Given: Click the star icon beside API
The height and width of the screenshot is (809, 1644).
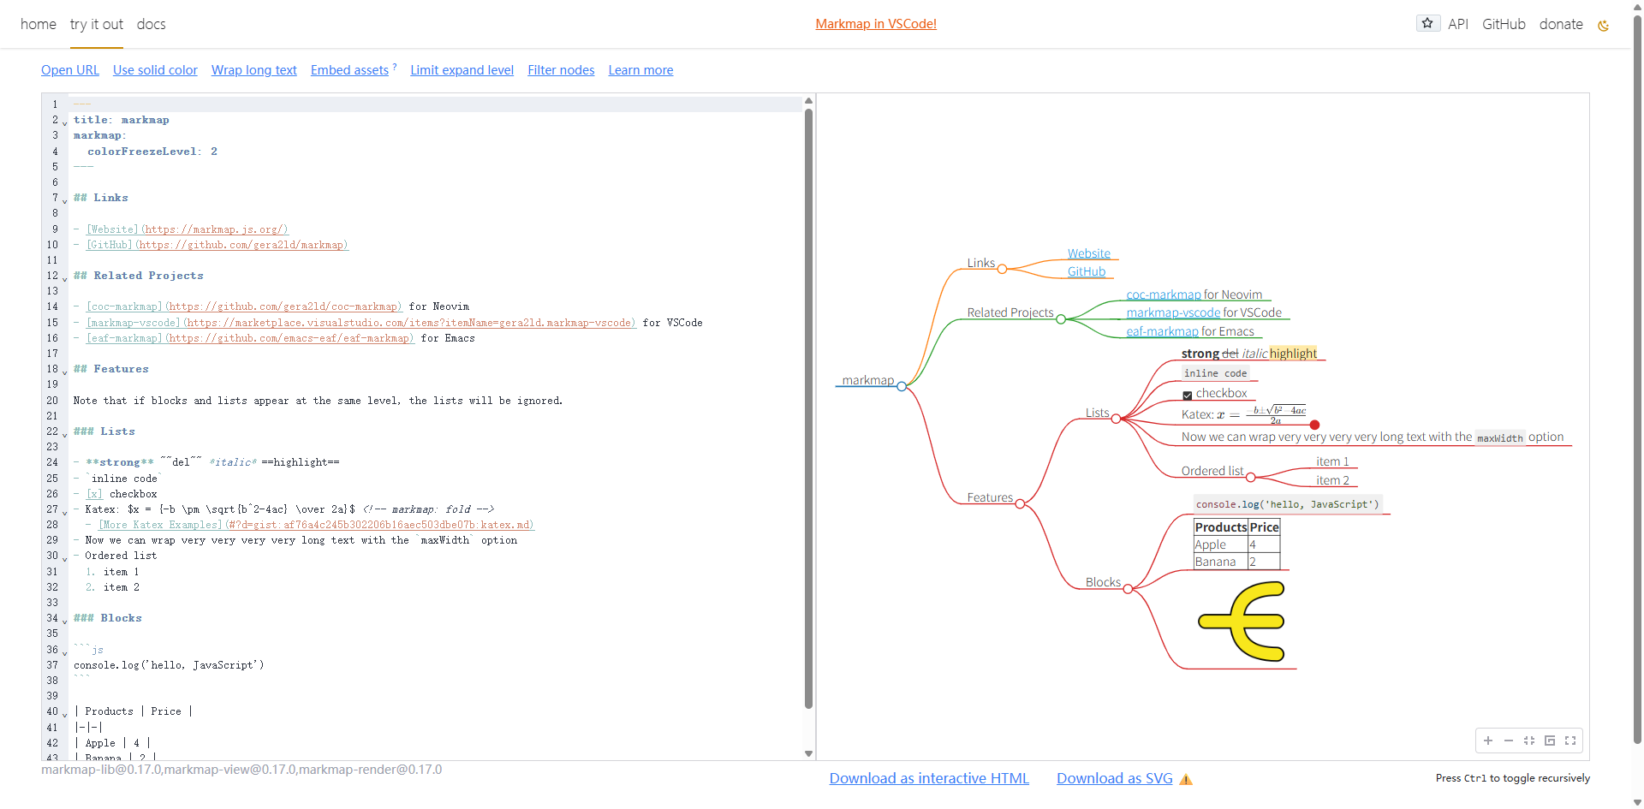Looking at the screenshot, I should [x=1427, y=24].
